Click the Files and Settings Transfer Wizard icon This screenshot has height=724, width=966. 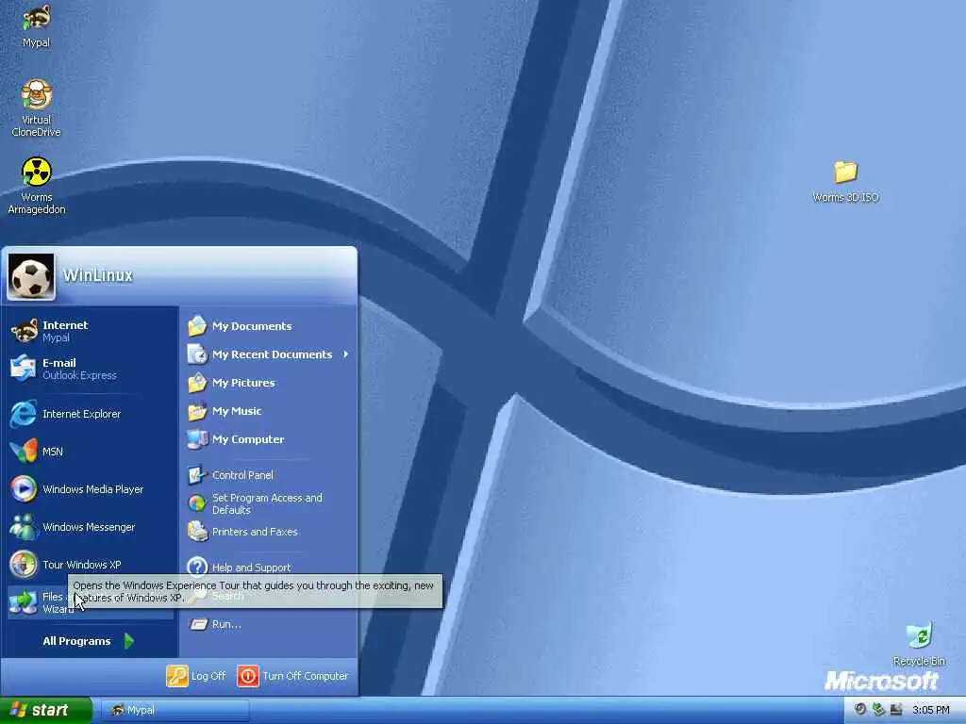tap(24, 602)
